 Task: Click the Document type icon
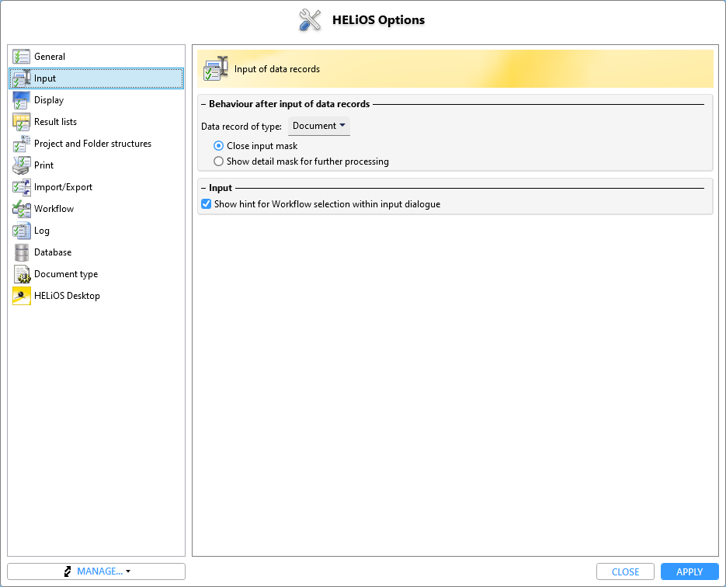coord(21,274)
